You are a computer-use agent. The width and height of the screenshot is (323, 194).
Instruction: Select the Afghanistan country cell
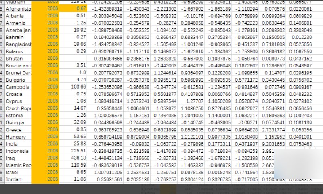17,8
